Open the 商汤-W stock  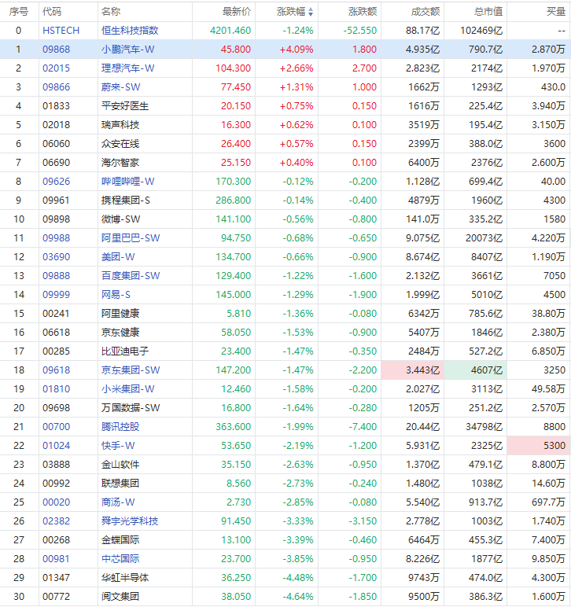(118, 502)
